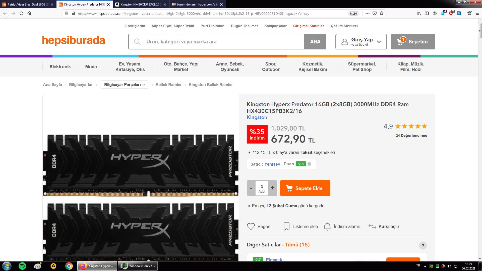Expand the Giriş Yap dropdown

click(x=379, y=42)
